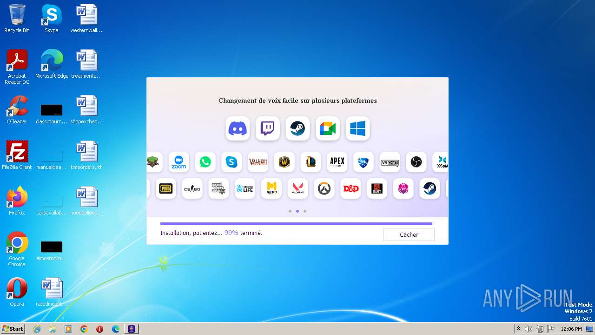Click the taskbar clock showing 12:06 PM
The width and height of the screenshot is (595, 335).
pos(571,329)
